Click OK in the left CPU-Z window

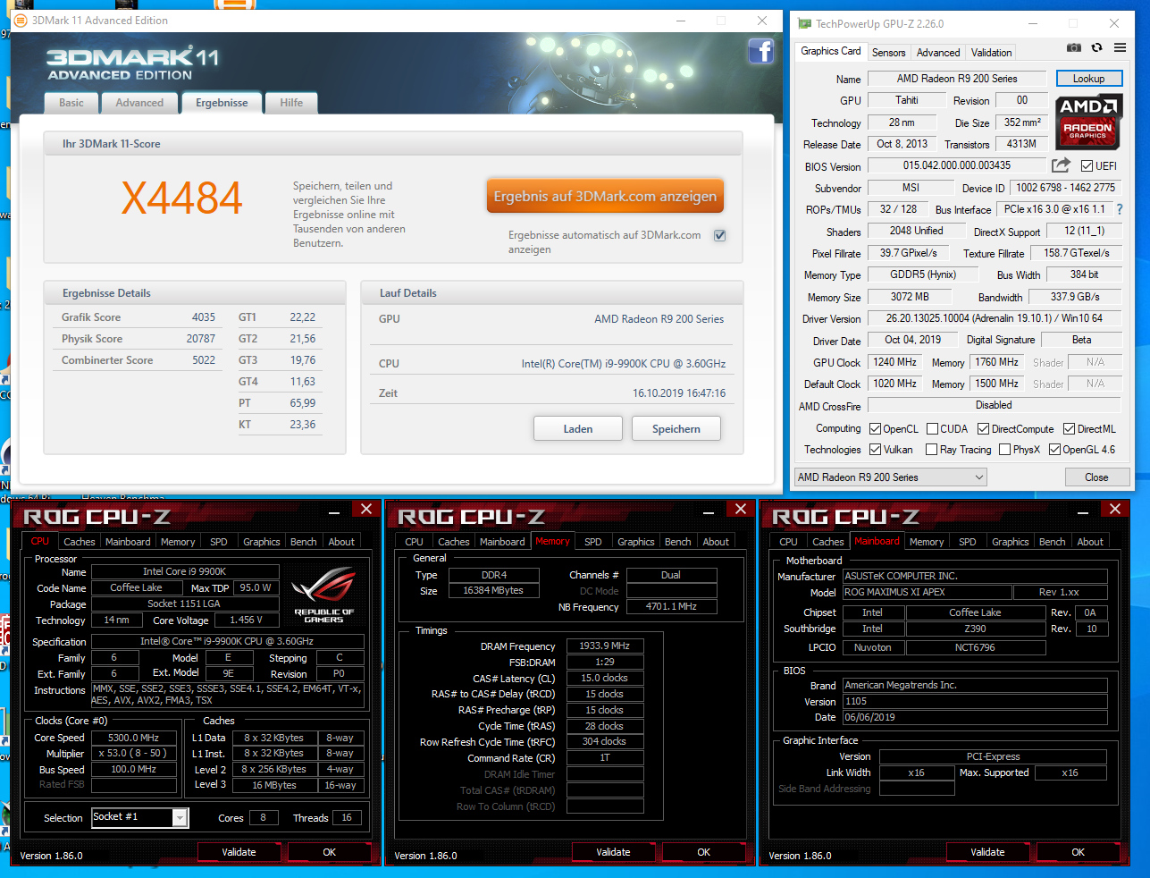coord(330,852)
